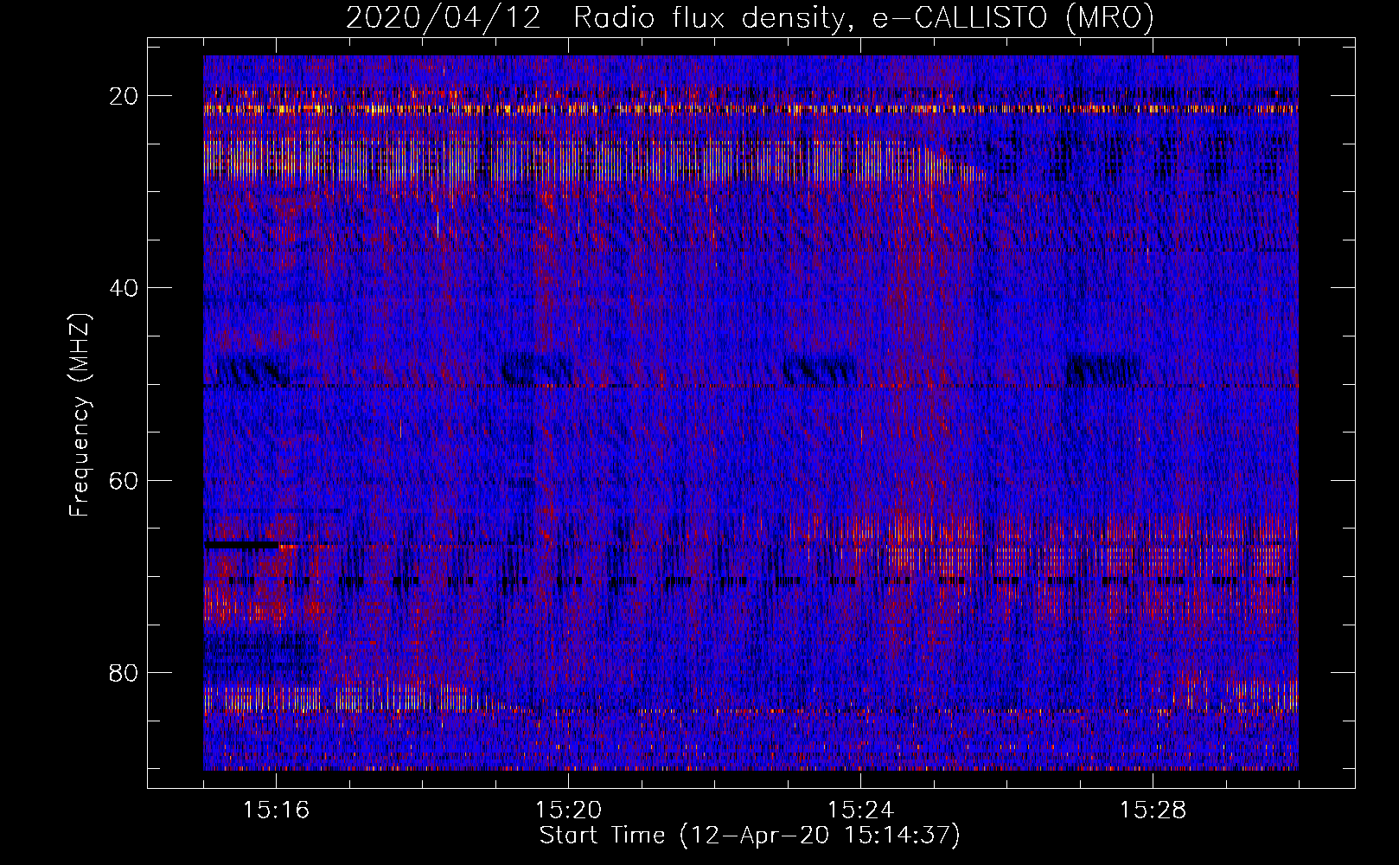Click the 80 frequency tick label
Screen dimensions: 1399x865
pyautogui.click(x=124, y=672)
